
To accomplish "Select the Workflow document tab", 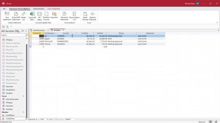I will tap(57, 30).
